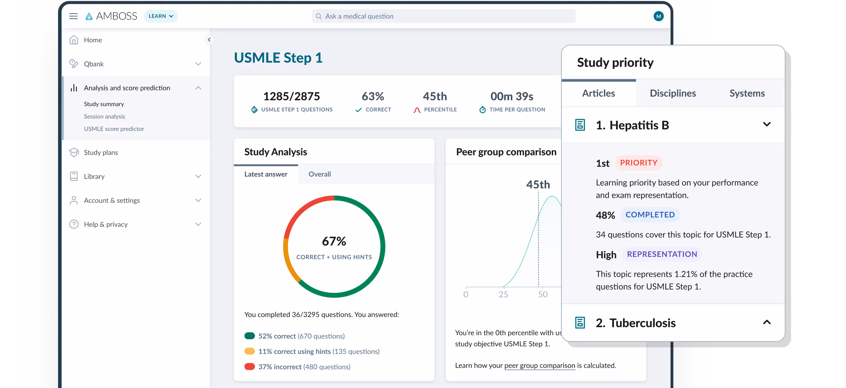The image size is (846, 388).
Task: Click the Help & privacy question icon
Action: (x=74, y=224)
